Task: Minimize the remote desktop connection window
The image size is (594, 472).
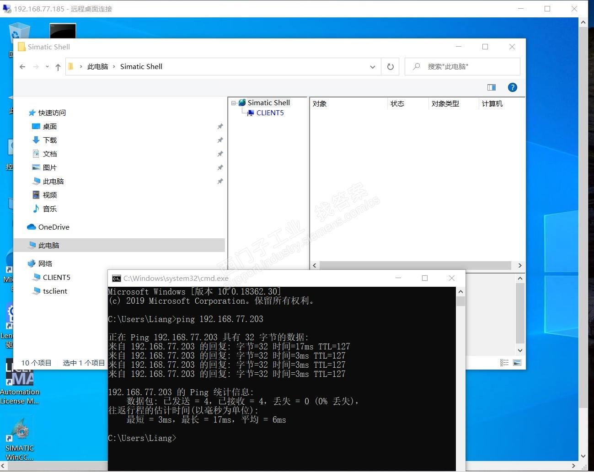Action: 521,9
